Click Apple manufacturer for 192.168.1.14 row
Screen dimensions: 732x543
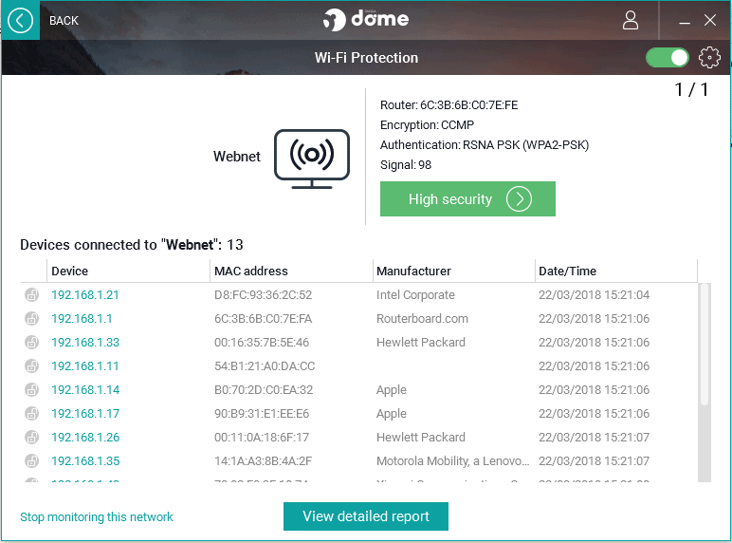392,390
